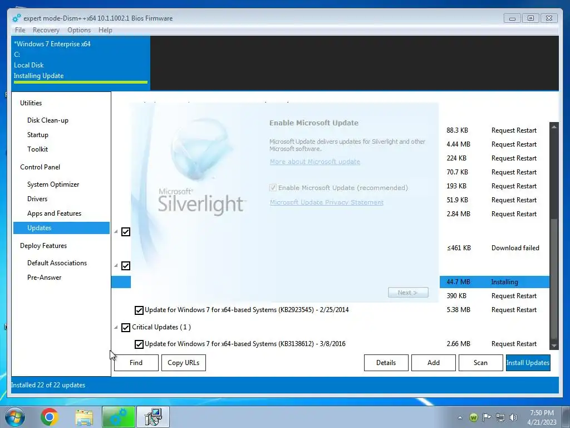570x428 pixels.
Task: Click the taskbar clock showing 7:50 PM
Action: 542,417
